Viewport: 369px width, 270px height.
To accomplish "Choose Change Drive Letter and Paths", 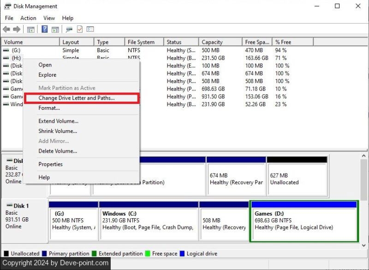I will pyautogui.click(x=77, y=98).
